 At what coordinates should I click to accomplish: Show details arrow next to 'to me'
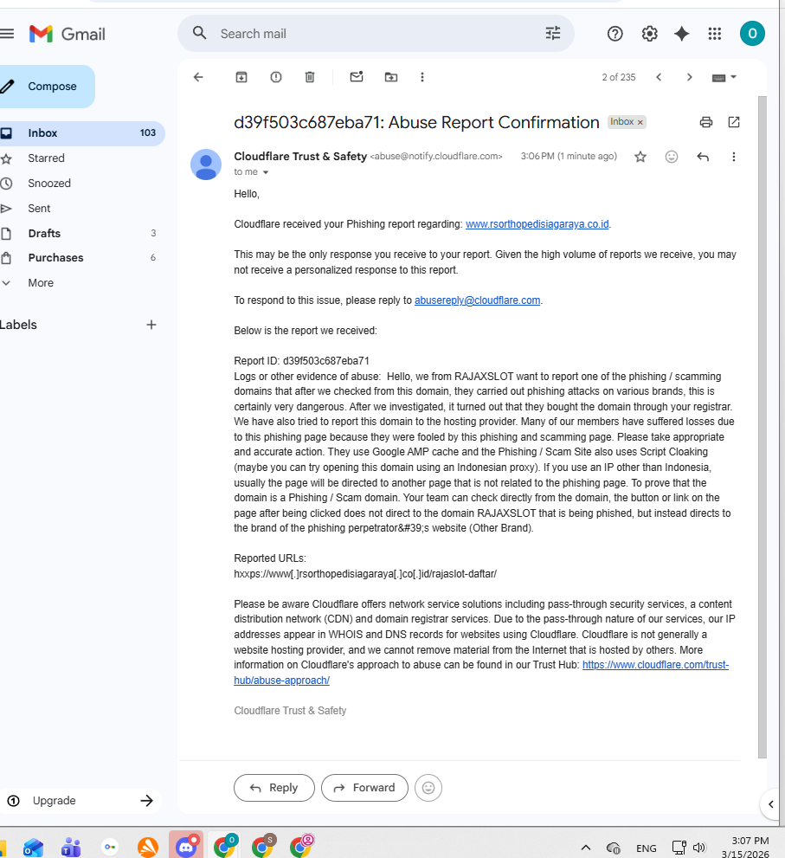click(x=266, y=172)
